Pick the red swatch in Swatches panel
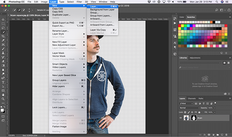The width and height of the screenshot is (232, 137). point(180,26)
